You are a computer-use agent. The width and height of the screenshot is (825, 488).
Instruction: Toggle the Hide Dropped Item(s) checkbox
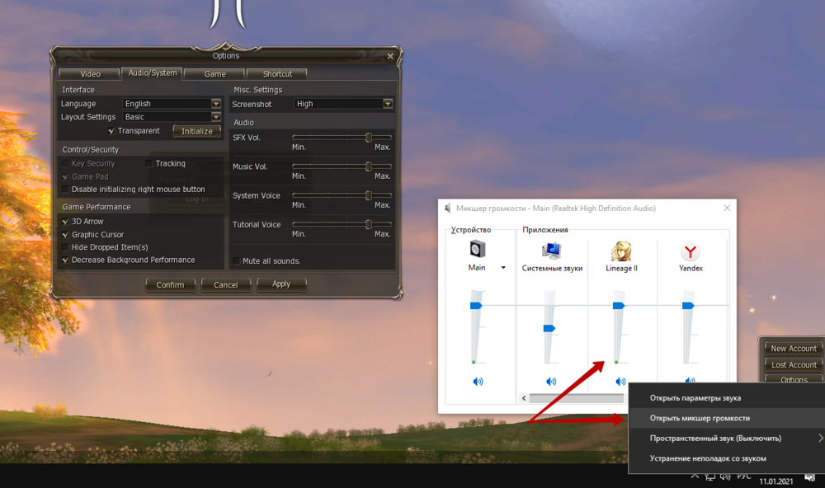pyautogui.click(x=65, y=247)
